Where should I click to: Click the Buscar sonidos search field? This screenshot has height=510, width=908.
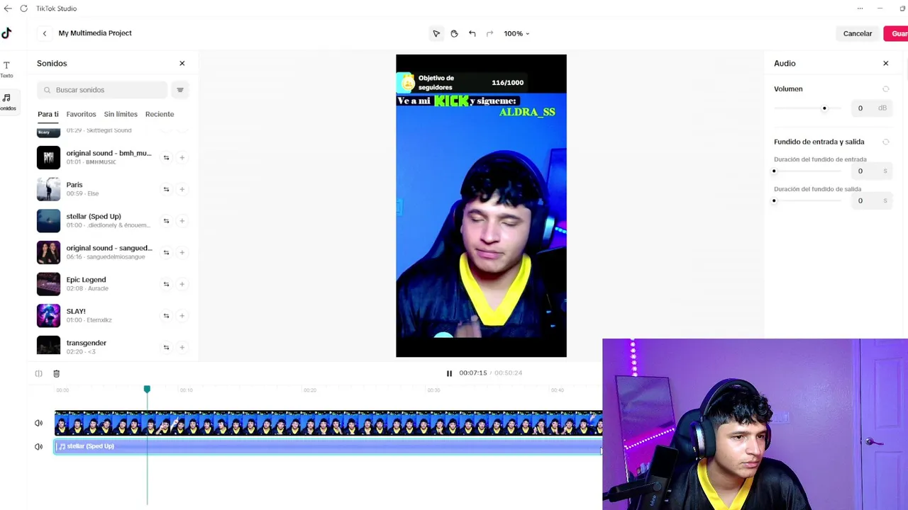102,90
